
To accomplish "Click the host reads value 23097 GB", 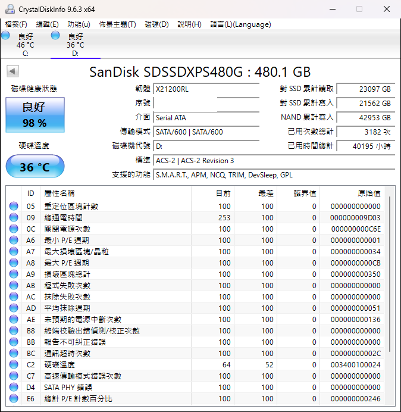I will coord(366,89).
